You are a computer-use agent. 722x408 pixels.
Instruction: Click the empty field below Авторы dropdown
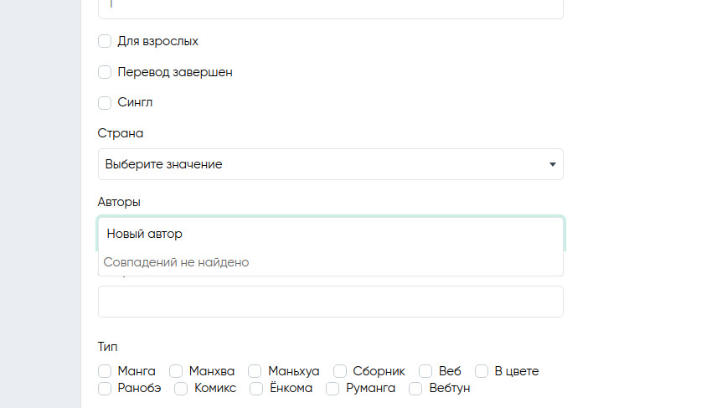click(330, 302)
